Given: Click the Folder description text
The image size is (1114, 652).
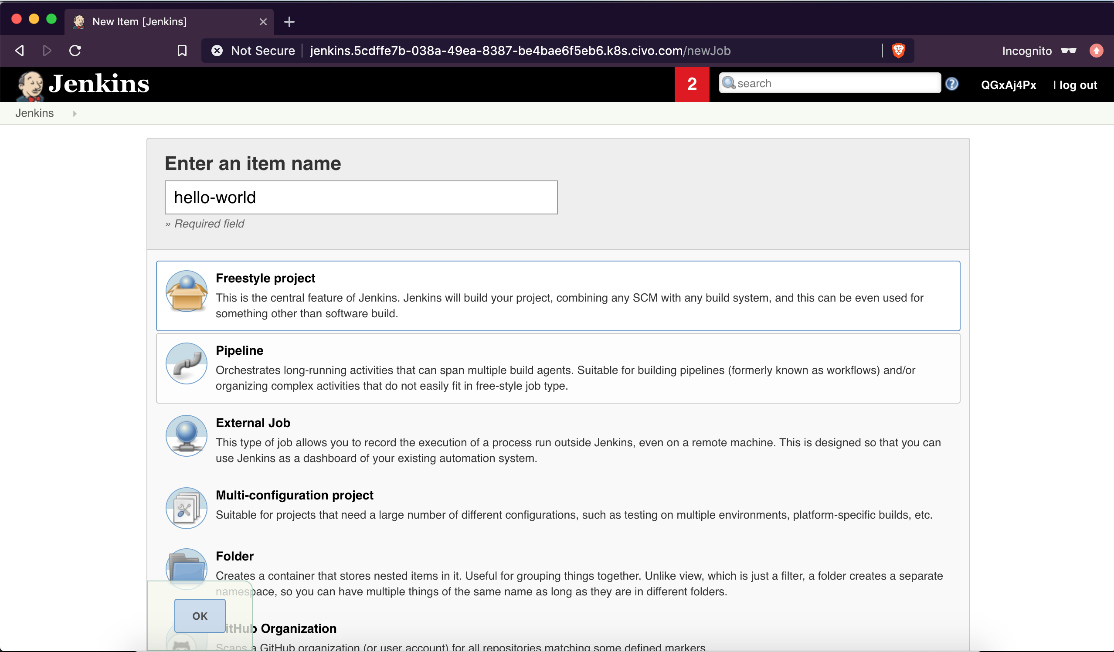Looking at the screenshot, I should (x=579, y=584).
